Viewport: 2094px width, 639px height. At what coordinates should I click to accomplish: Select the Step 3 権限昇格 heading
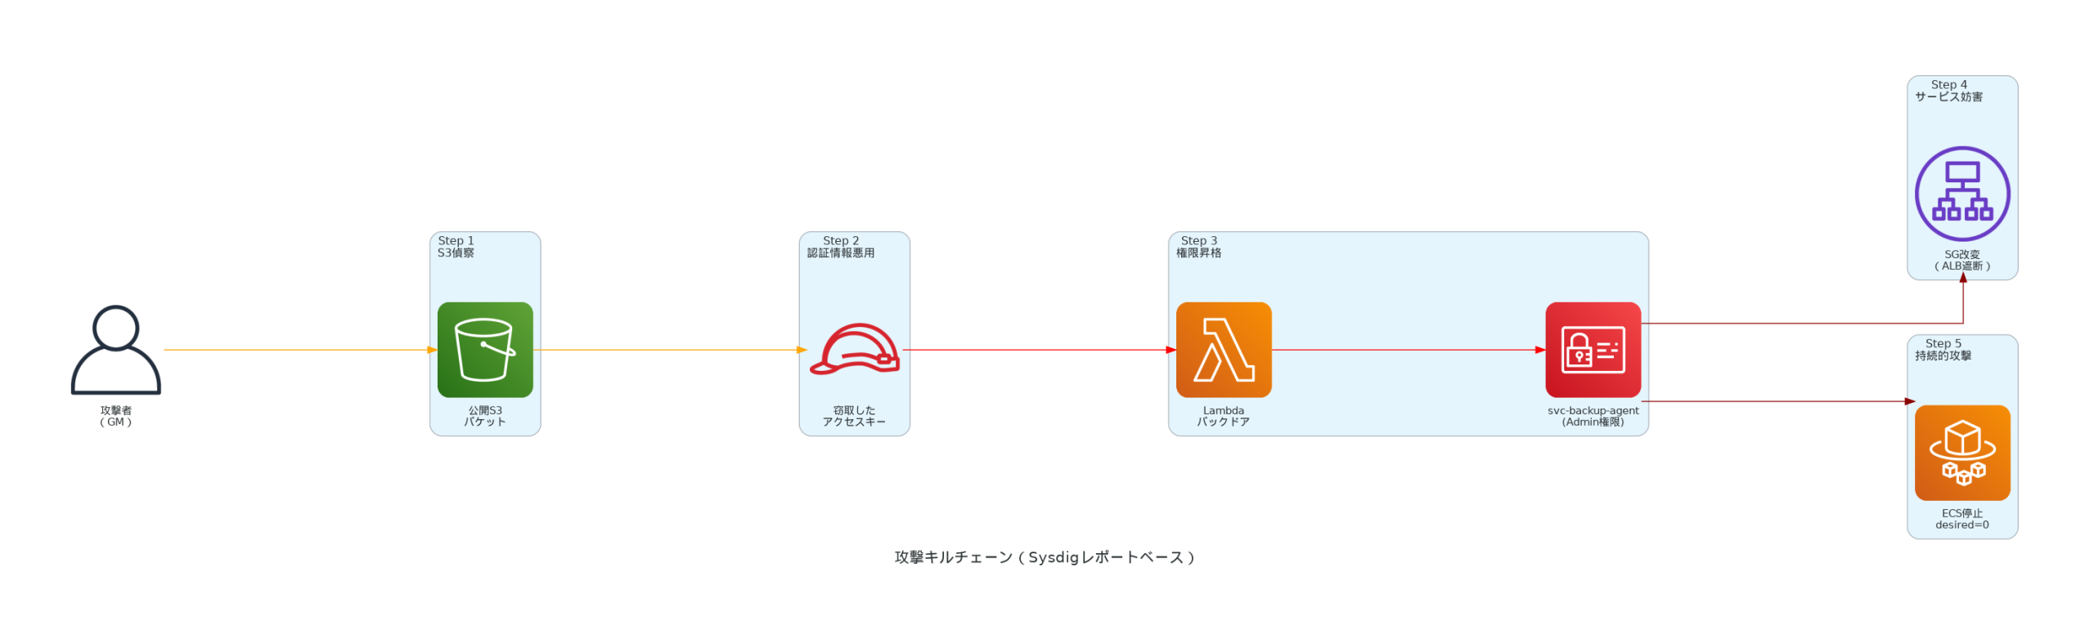(x=1198, y=246)
